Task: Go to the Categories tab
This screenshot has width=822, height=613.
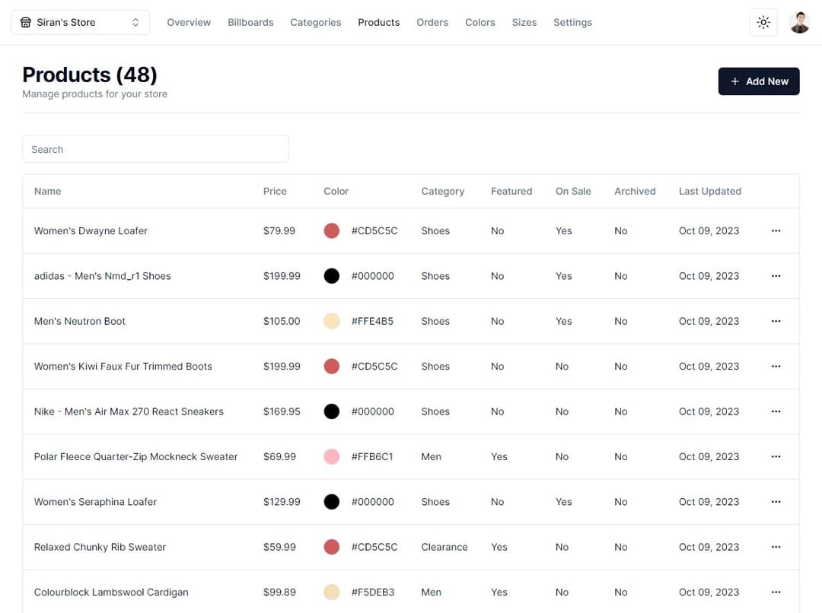Action: [x=316, y=23]
